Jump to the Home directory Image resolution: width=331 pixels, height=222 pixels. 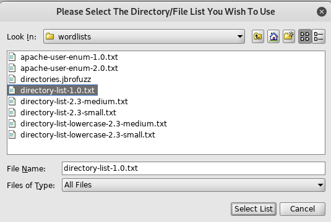(273, 36)
